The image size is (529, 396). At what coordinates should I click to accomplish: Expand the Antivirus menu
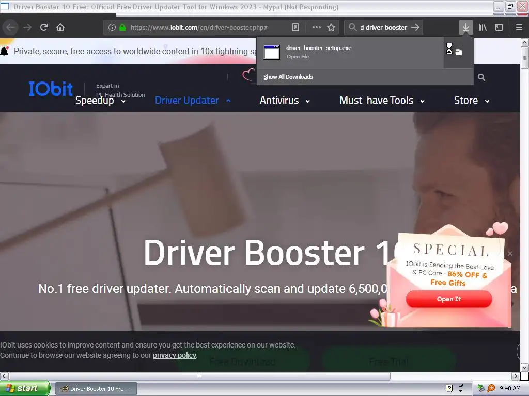(x=285, y=101)
